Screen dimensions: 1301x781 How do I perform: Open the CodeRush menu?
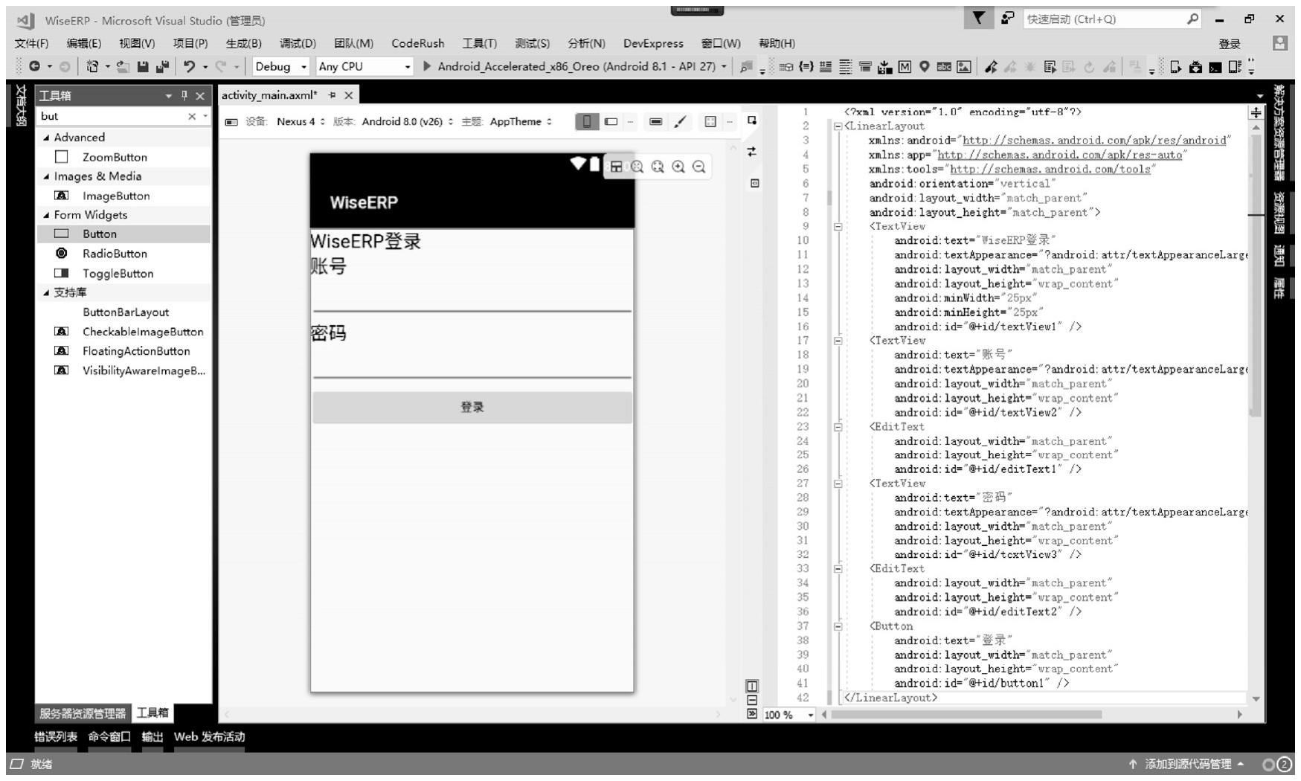pos(418,43)
